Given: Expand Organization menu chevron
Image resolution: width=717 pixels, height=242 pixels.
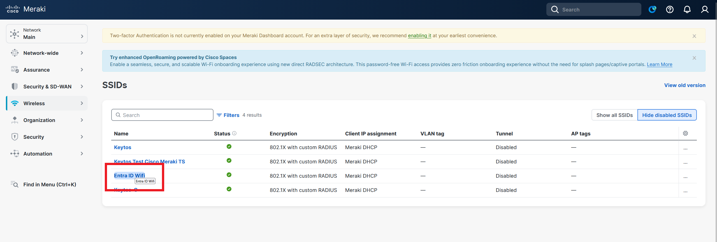Looking at the screenshot, I should point(82,120).
